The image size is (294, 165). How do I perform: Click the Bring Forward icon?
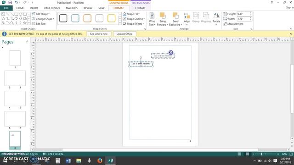pyautogui.click(x=163, y=16)
